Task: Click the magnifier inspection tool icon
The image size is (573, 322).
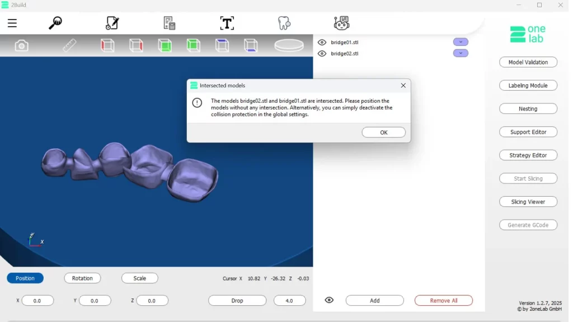Action: coord(55,23)
